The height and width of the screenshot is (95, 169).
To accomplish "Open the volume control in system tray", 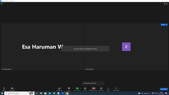I will point(157,93).
